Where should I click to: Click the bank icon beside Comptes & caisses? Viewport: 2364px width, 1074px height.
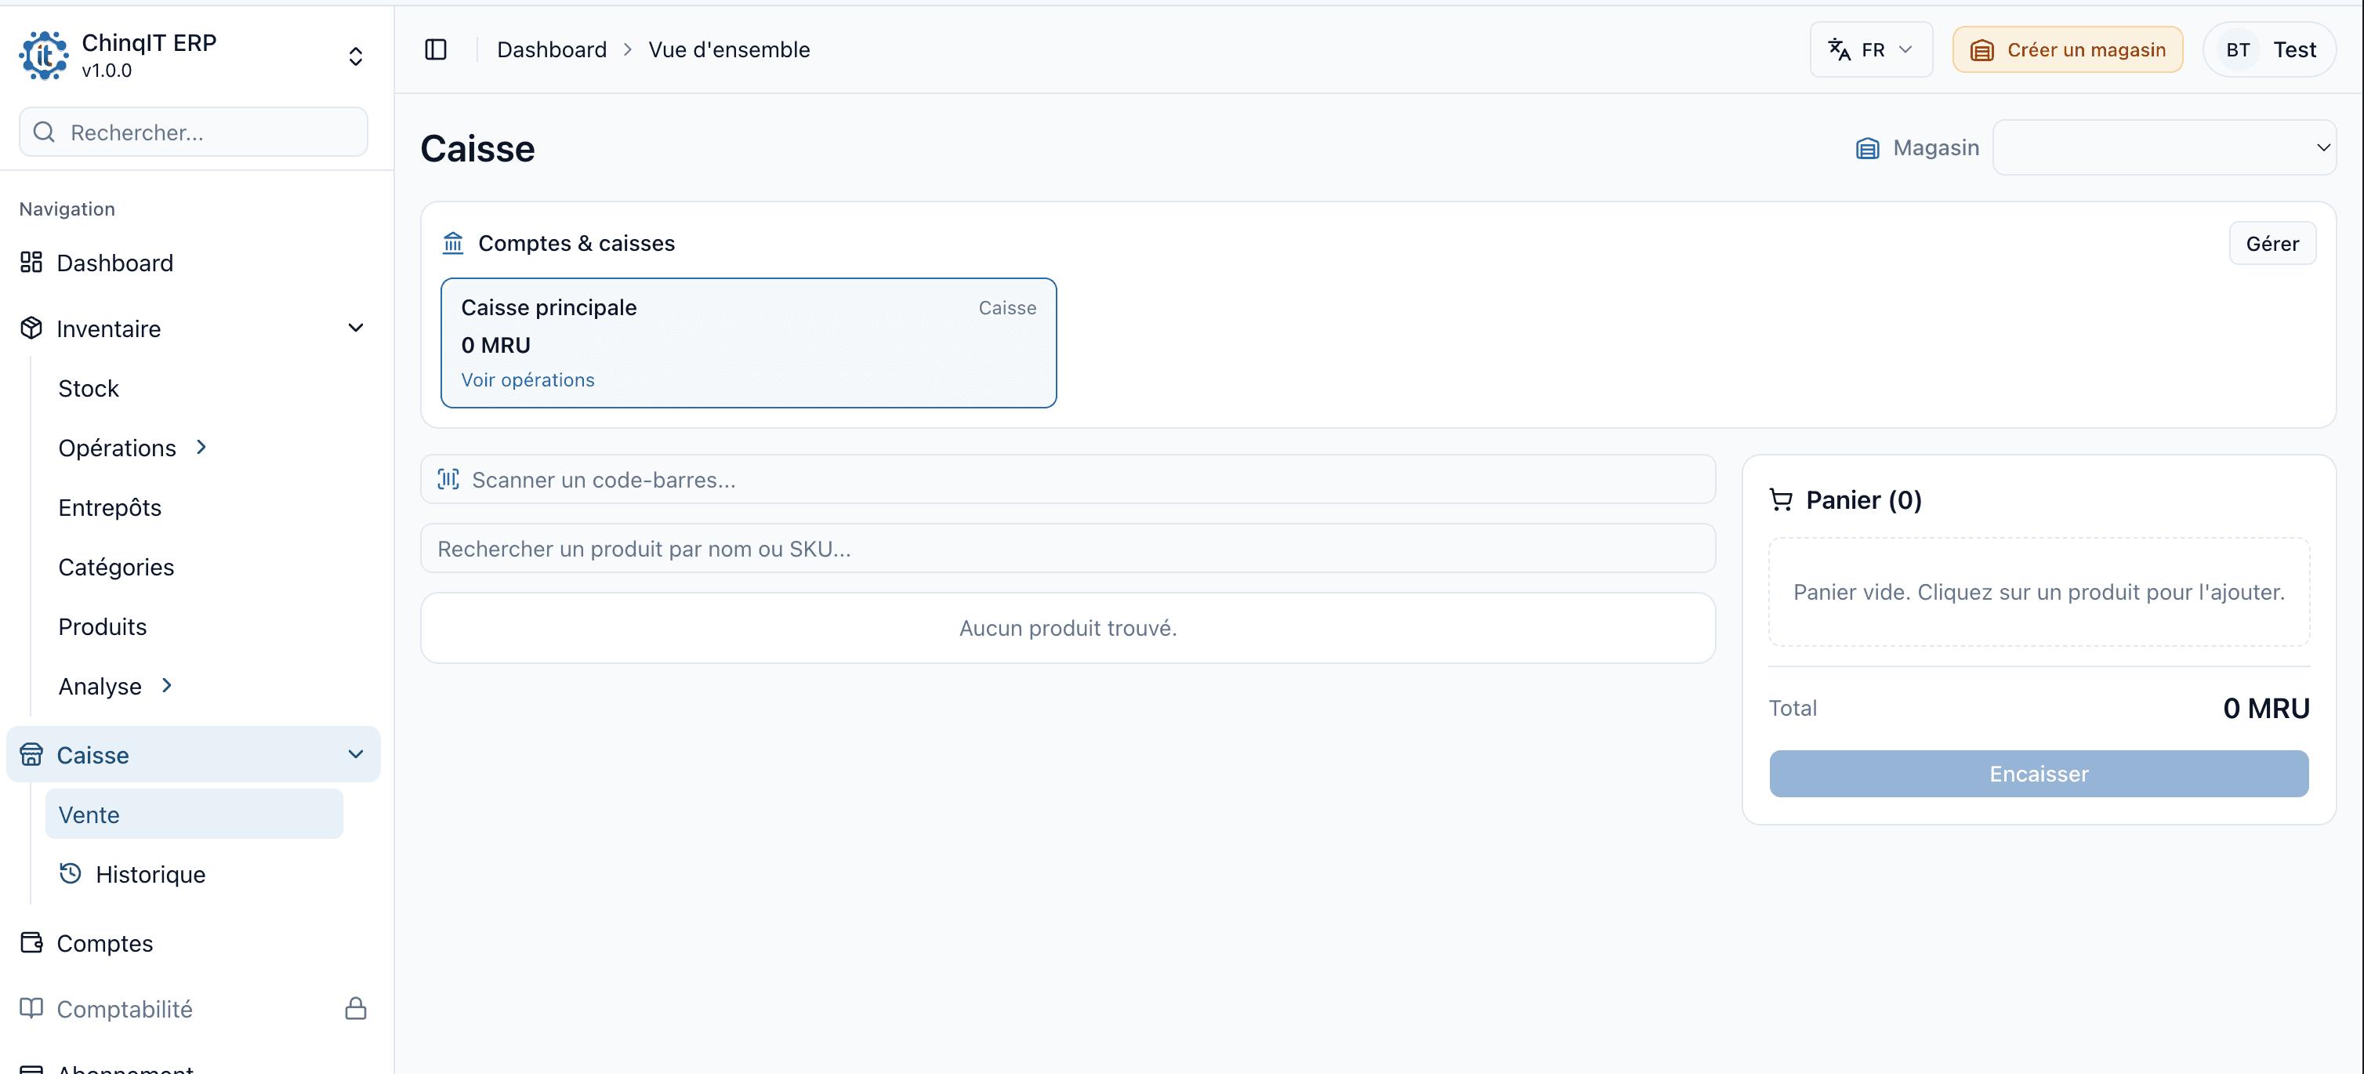coord(453,243)
